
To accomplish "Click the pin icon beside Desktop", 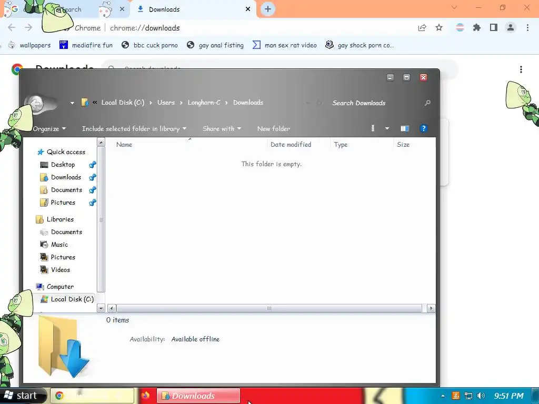I will click(x=93, y=165).
